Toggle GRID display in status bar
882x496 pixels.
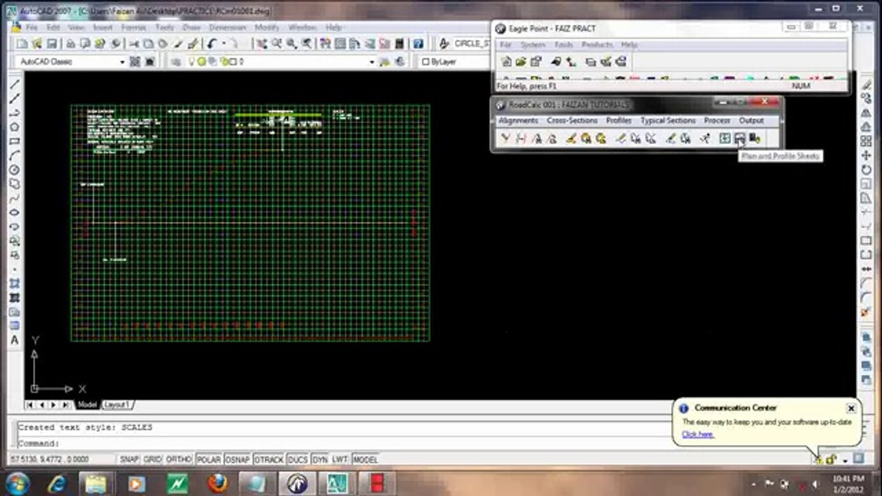pyautogui.click(x=152, y=459)
